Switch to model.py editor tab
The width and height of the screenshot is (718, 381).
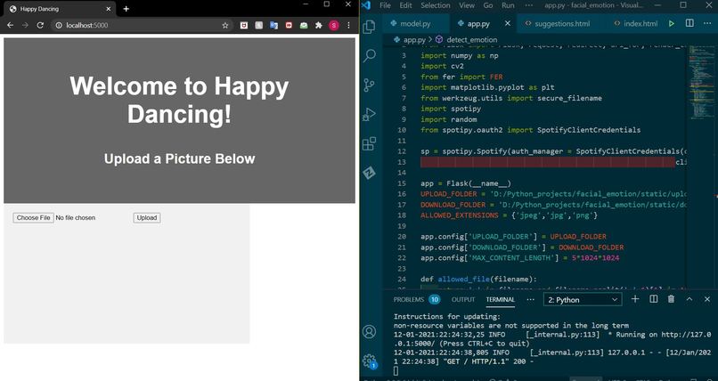[415, 23]
